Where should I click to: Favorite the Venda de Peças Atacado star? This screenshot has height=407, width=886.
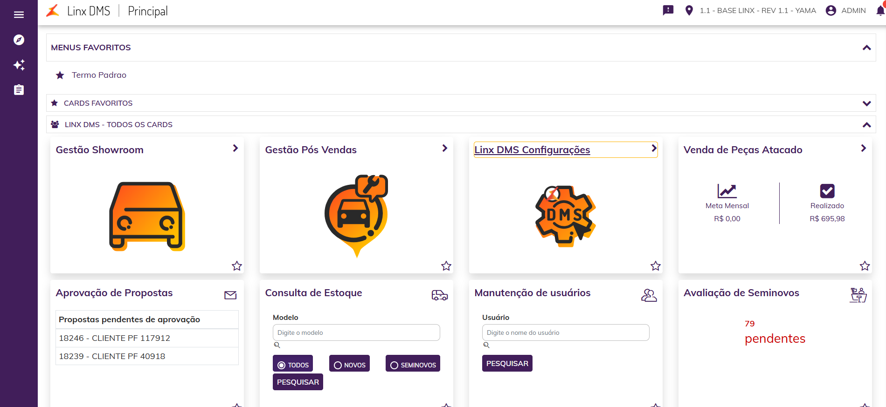(865, 266)
